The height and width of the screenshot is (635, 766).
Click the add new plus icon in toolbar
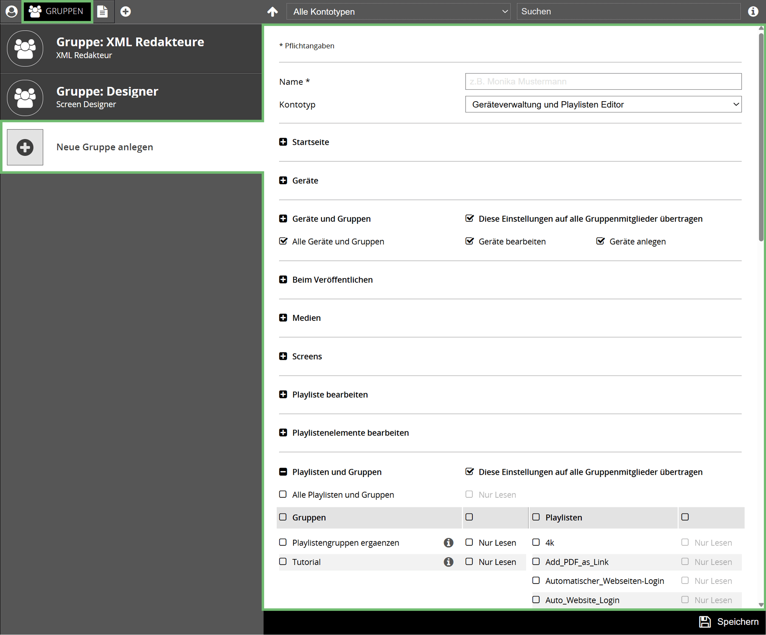click(126, 12)
